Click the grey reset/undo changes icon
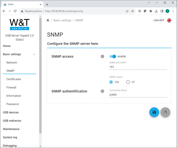This screenshot has width=177, height=148. pyautogui.click(x=165, y=112)
